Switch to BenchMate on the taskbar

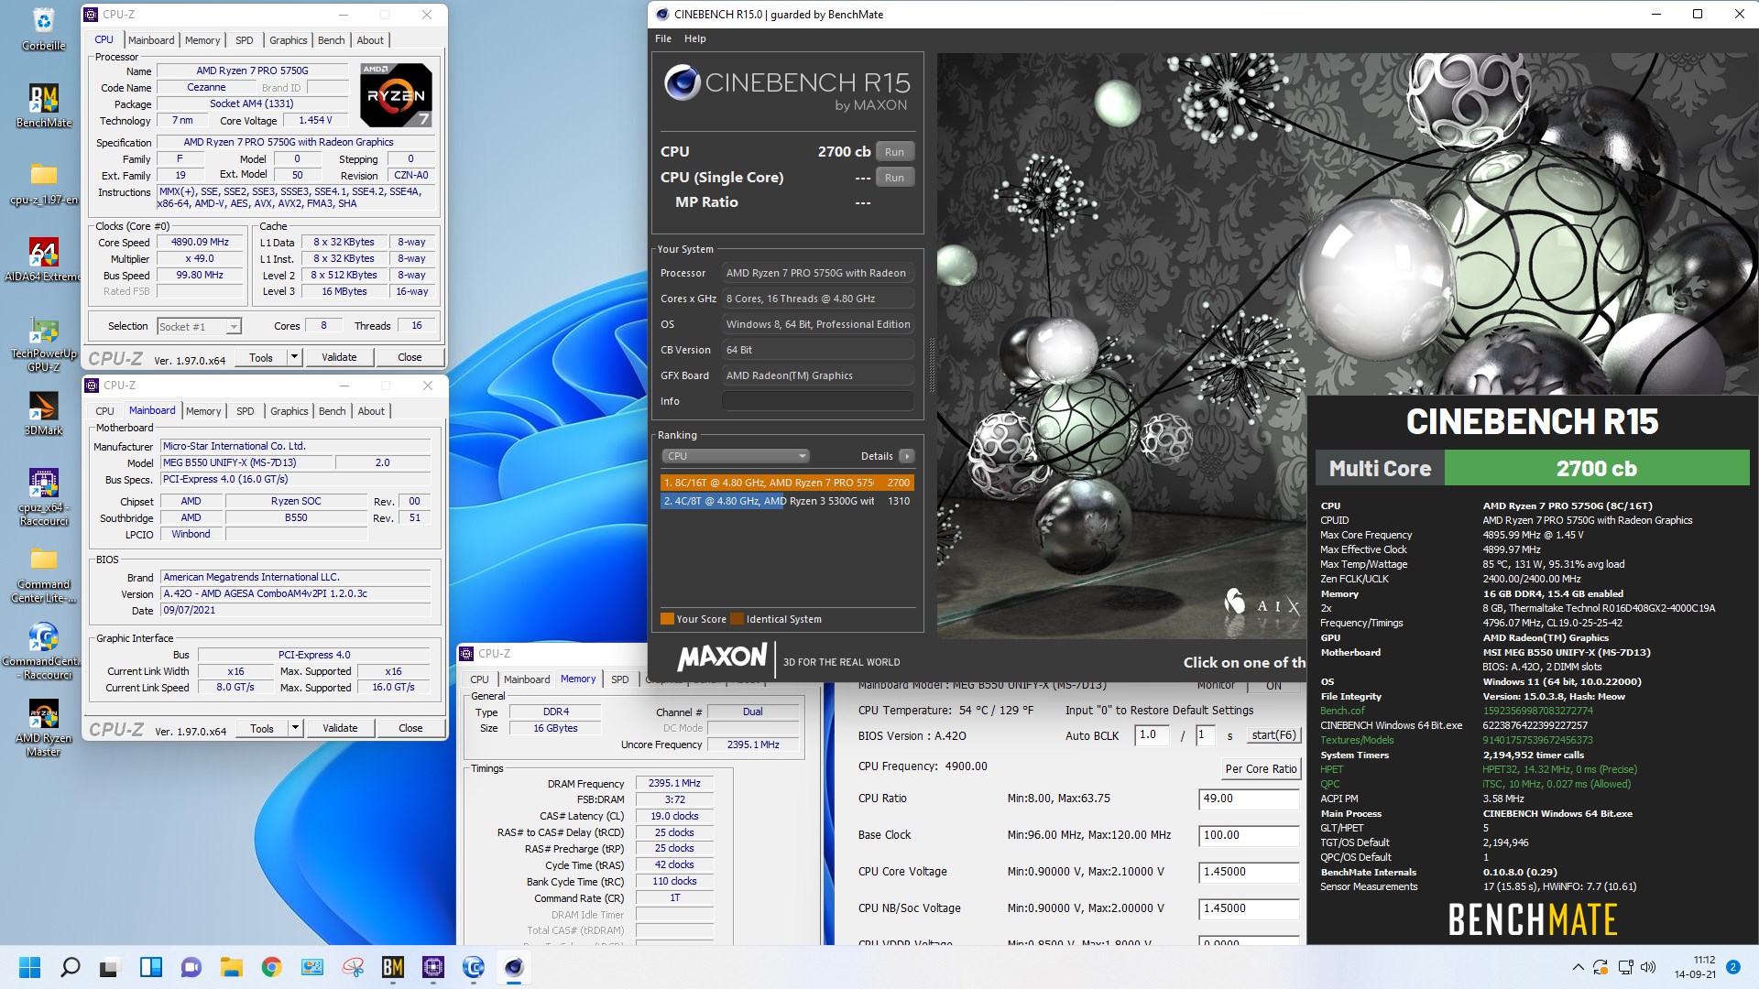[392, 967]
